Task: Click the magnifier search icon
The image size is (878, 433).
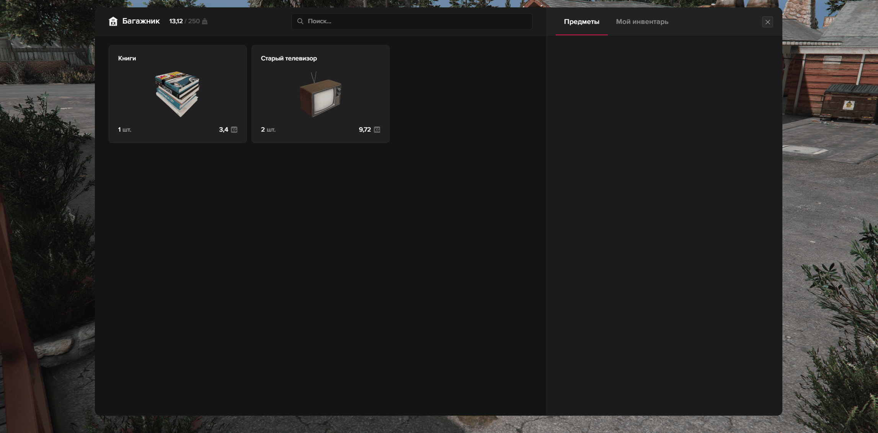Action: pos(300,21)
